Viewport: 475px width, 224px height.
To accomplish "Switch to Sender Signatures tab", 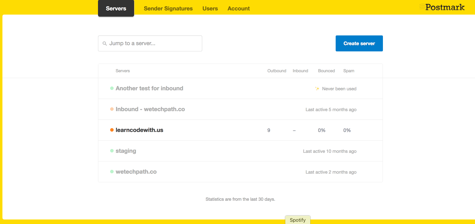I will (168, 9).
